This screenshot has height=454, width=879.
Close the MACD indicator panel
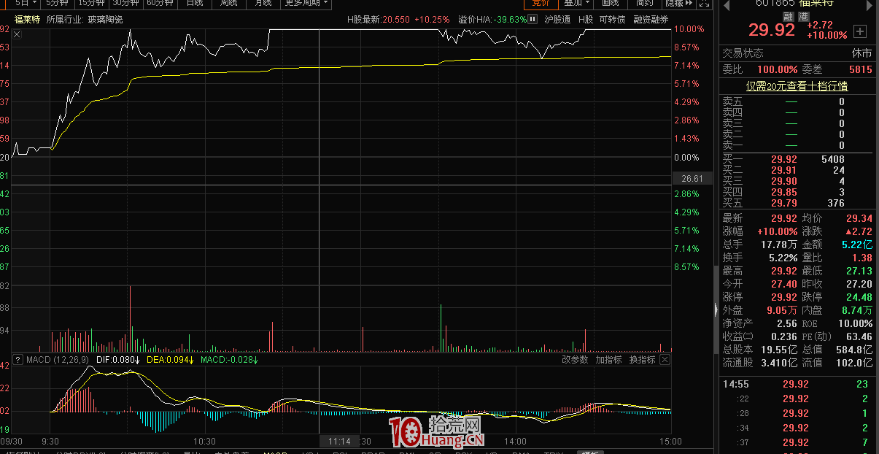click(665, 360)
